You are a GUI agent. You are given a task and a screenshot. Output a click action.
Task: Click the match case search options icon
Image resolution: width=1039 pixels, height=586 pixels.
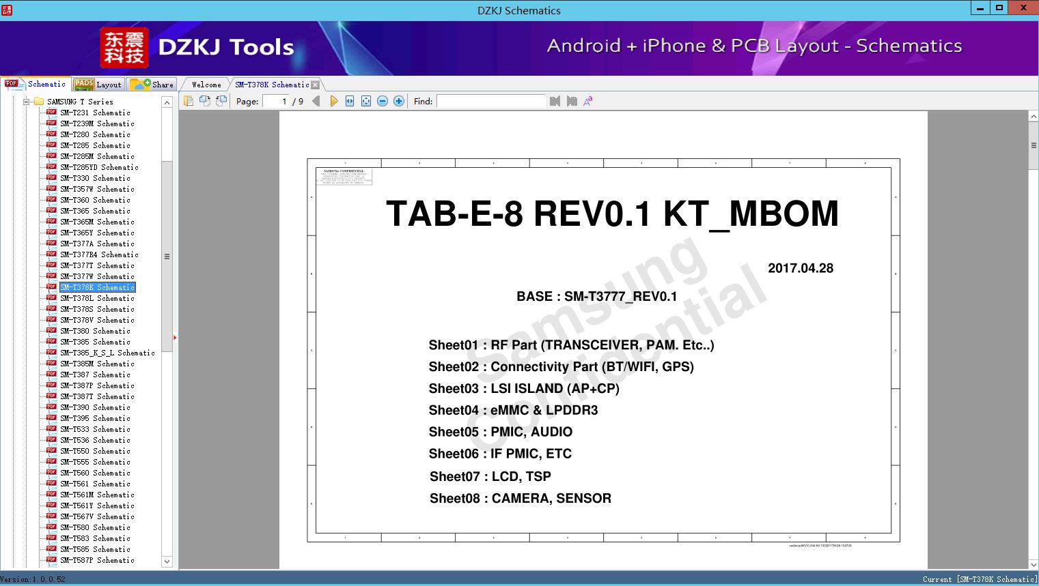click(588, 101)
